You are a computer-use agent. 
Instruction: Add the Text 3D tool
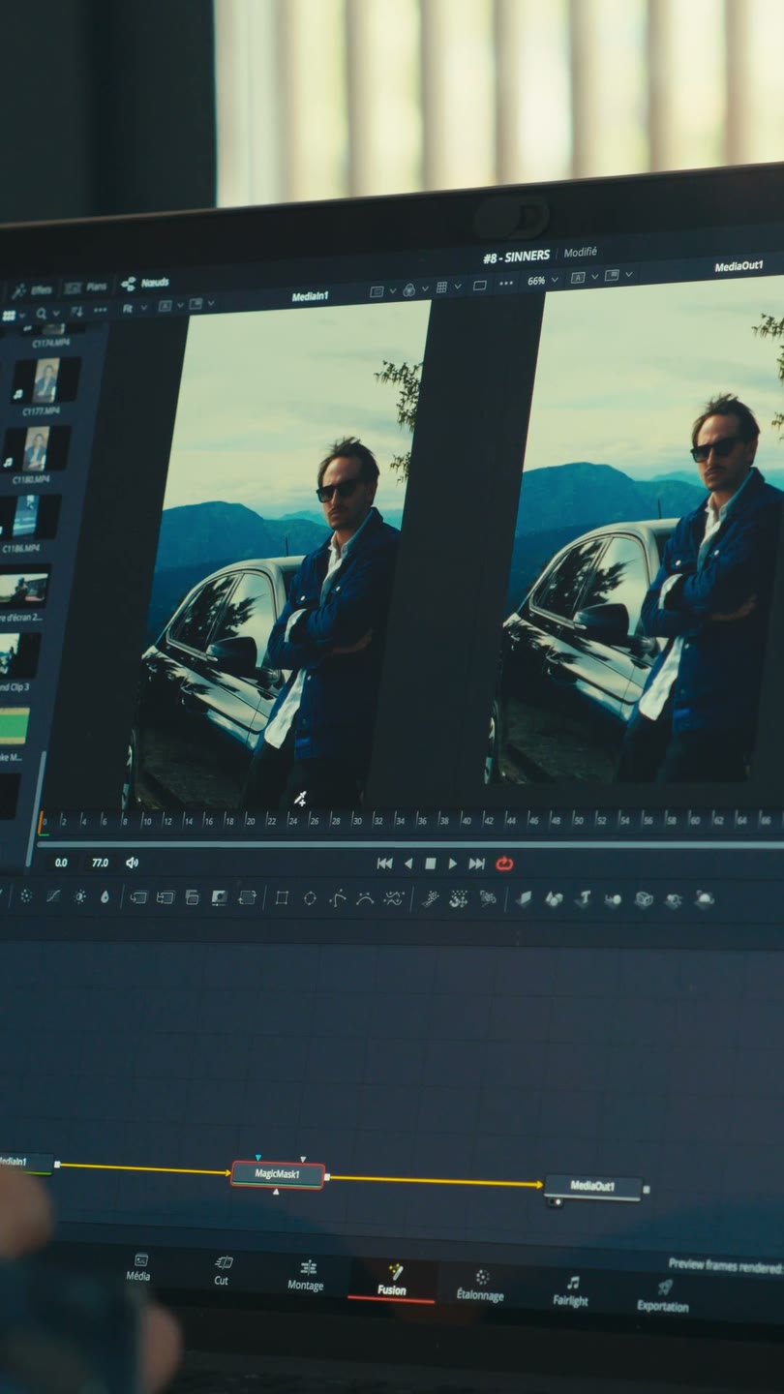coord(583,899)
